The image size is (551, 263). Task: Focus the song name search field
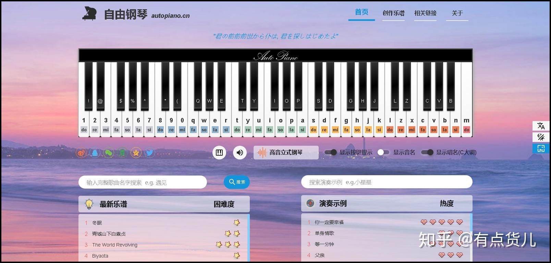pyautogui.click(x=143, y=182)
